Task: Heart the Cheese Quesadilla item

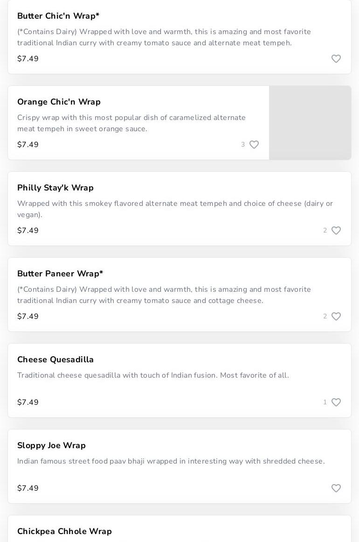Action: (x=336, y=402)
